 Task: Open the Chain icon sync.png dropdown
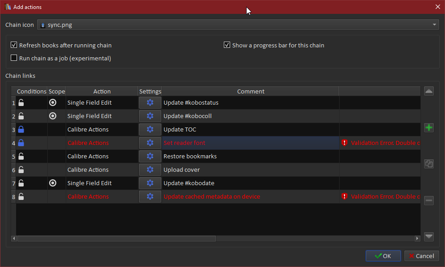click(x=238, y=25)
